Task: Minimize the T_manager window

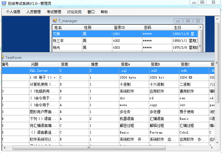Action: pos(178,21)
